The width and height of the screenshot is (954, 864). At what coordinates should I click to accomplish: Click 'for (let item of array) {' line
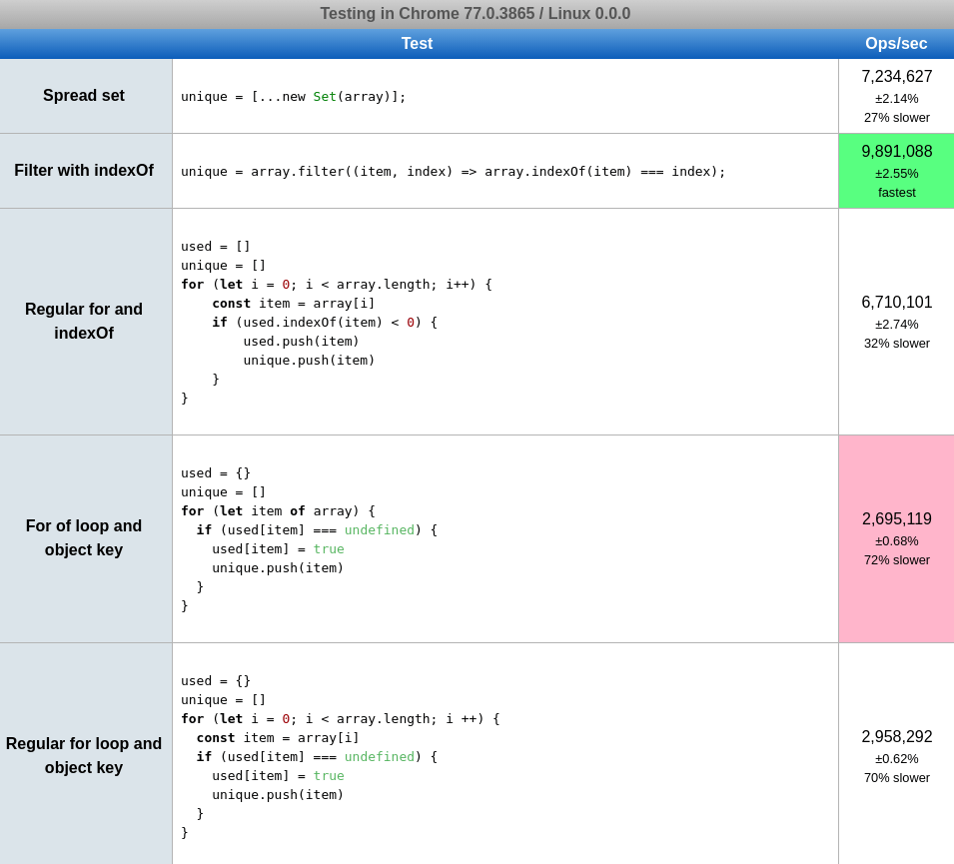(x=278, y=511)
